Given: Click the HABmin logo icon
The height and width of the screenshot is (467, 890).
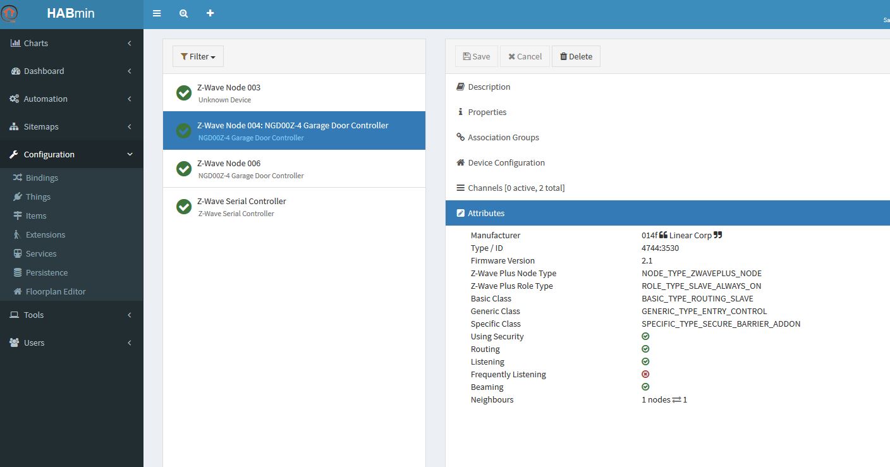Looking at the screenshot, I should pos(10,14).
